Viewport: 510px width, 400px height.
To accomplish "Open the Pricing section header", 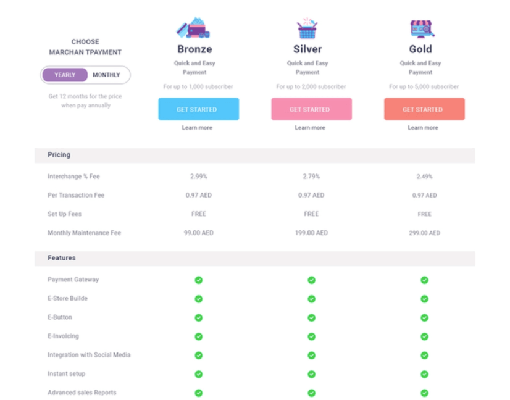I will 59,155.
